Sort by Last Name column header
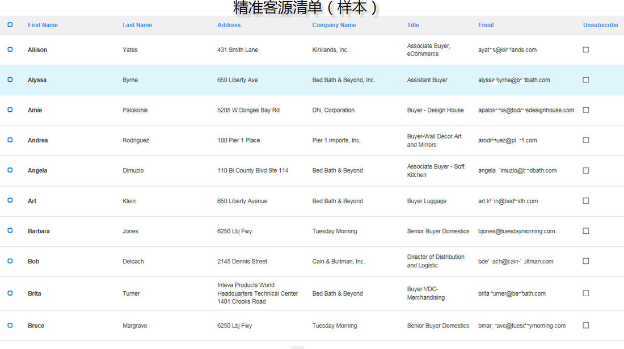 [x=137, y=25]
